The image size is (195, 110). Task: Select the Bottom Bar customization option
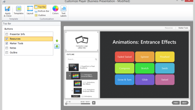click(x=42, y=11)
